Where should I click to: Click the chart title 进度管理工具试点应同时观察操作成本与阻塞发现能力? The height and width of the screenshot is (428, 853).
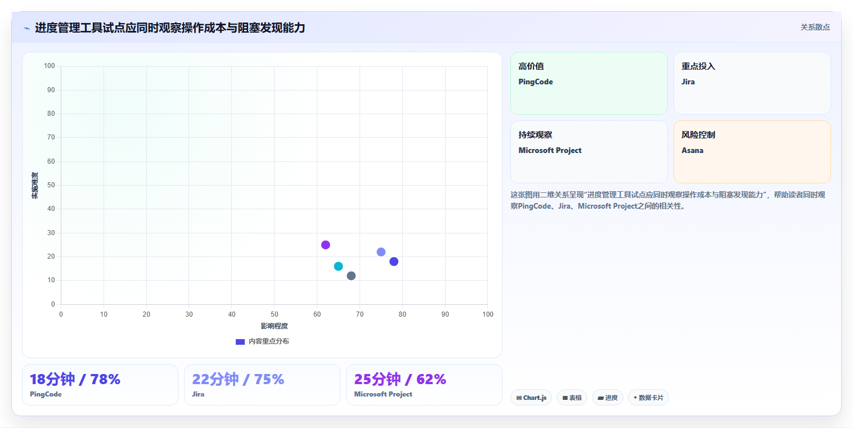pyautogui.click(x=170, y=28)
